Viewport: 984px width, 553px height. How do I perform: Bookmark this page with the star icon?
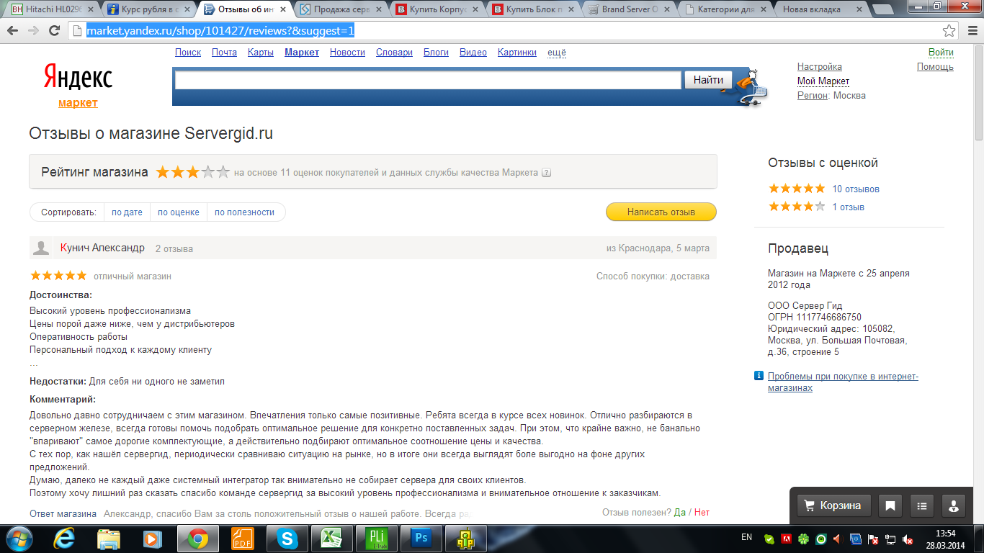[949, 31]
